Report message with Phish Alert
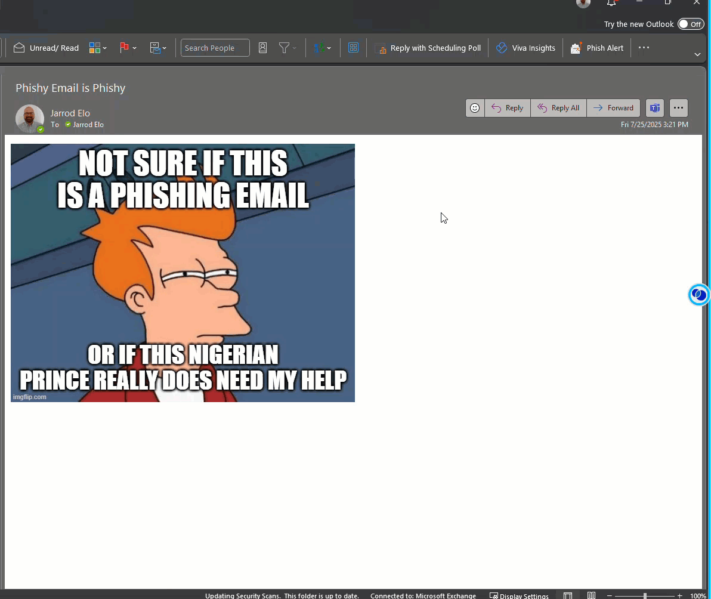This screenshot has height=599, width=711. (596, 48)
